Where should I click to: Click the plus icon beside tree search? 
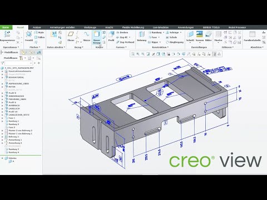(39, 63)
